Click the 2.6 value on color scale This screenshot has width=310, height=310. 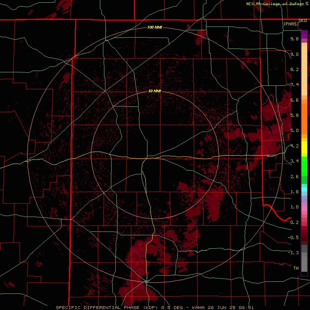click(x=294, y=177)
